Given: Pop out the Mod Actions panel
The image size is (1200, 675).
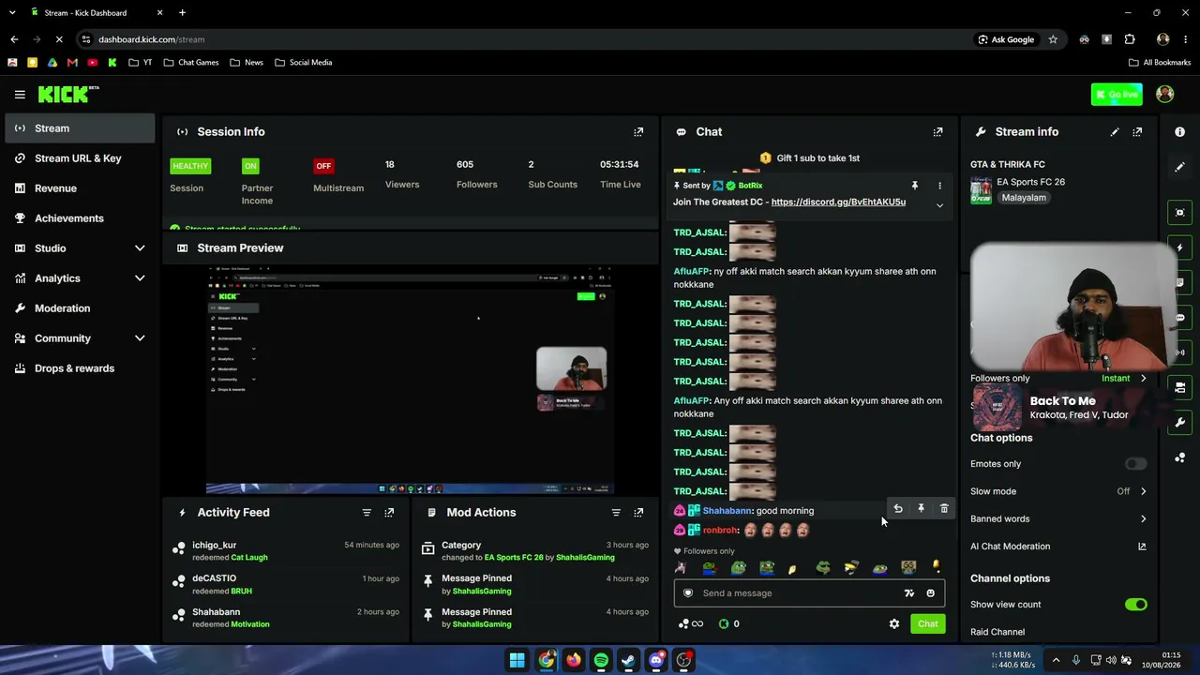Looking at the screenshot, I should coord(638,513).
